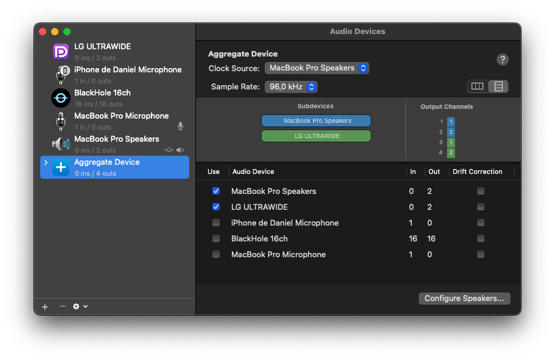
Task: Minimize window with yellow button
Action: coord(55,32)
